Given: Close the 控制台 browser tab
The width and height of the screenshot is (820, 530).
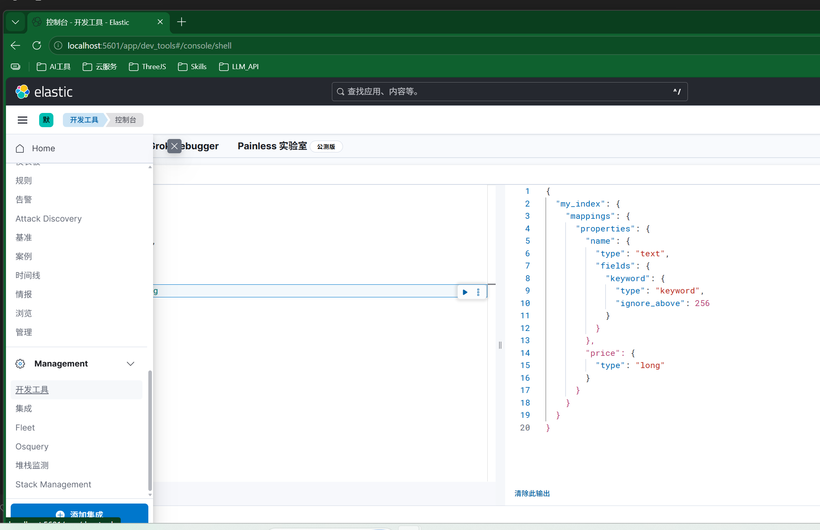Looking at the screenshot, I should coord(160,22).
